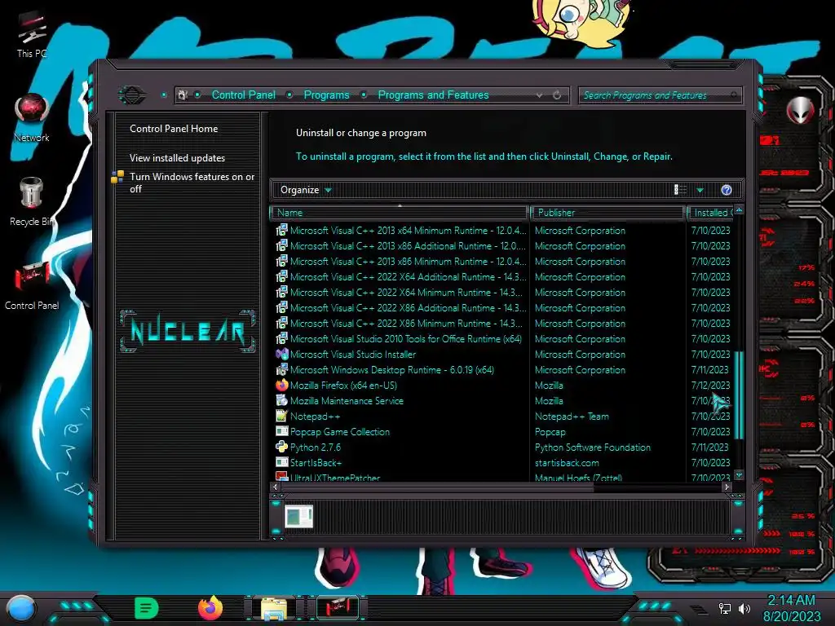The image size is (835, 626).
Task: Select Microsoft Visual C++ 2013 x86 Additional Runtime
Action: coord(408,246)
